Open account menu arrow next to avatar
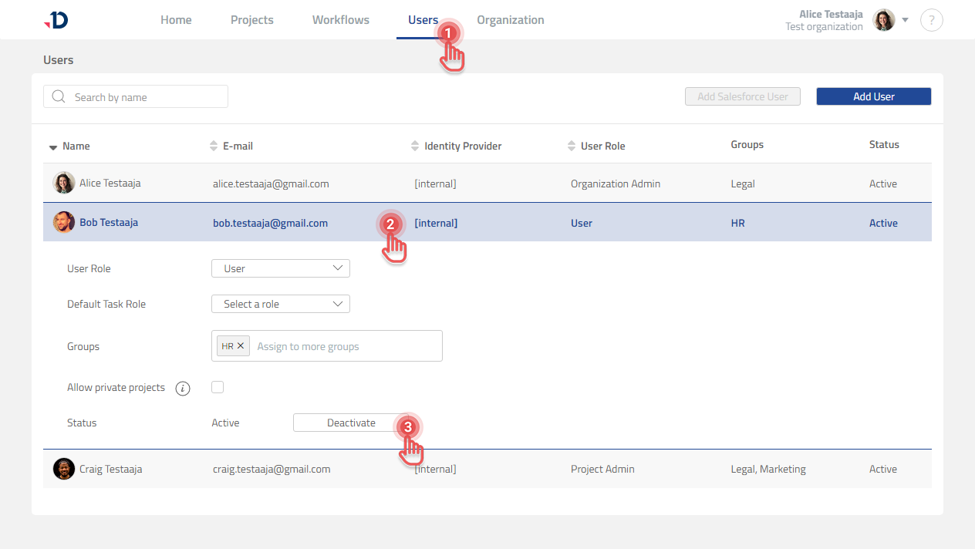The width and height of the screenshot is (975, 549). point(906,20)
